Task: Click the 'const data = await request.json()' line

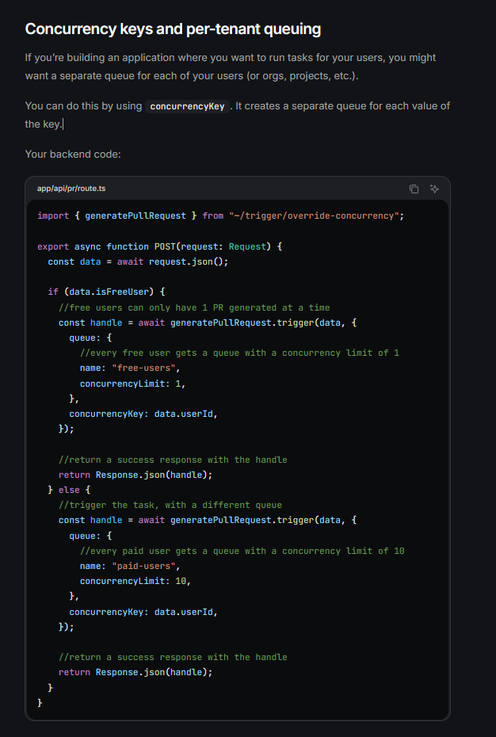Action: 138,262
